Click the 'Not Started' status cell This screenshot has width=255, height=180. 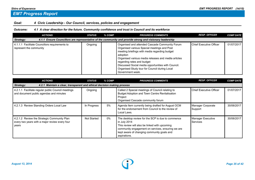coord(92,119)
